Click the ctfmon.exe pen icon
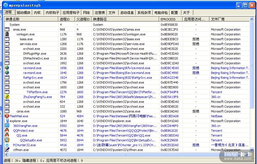The width and height of the screenshot is (257, 164). click(7, 150)
